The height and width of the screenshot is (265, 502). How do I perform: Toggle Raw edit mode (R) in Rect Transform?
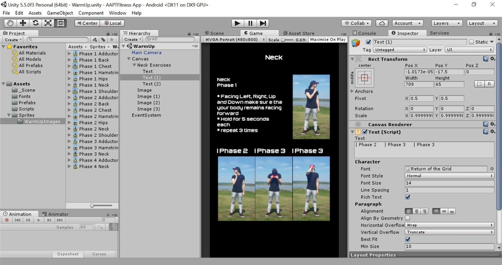[489, 84]
